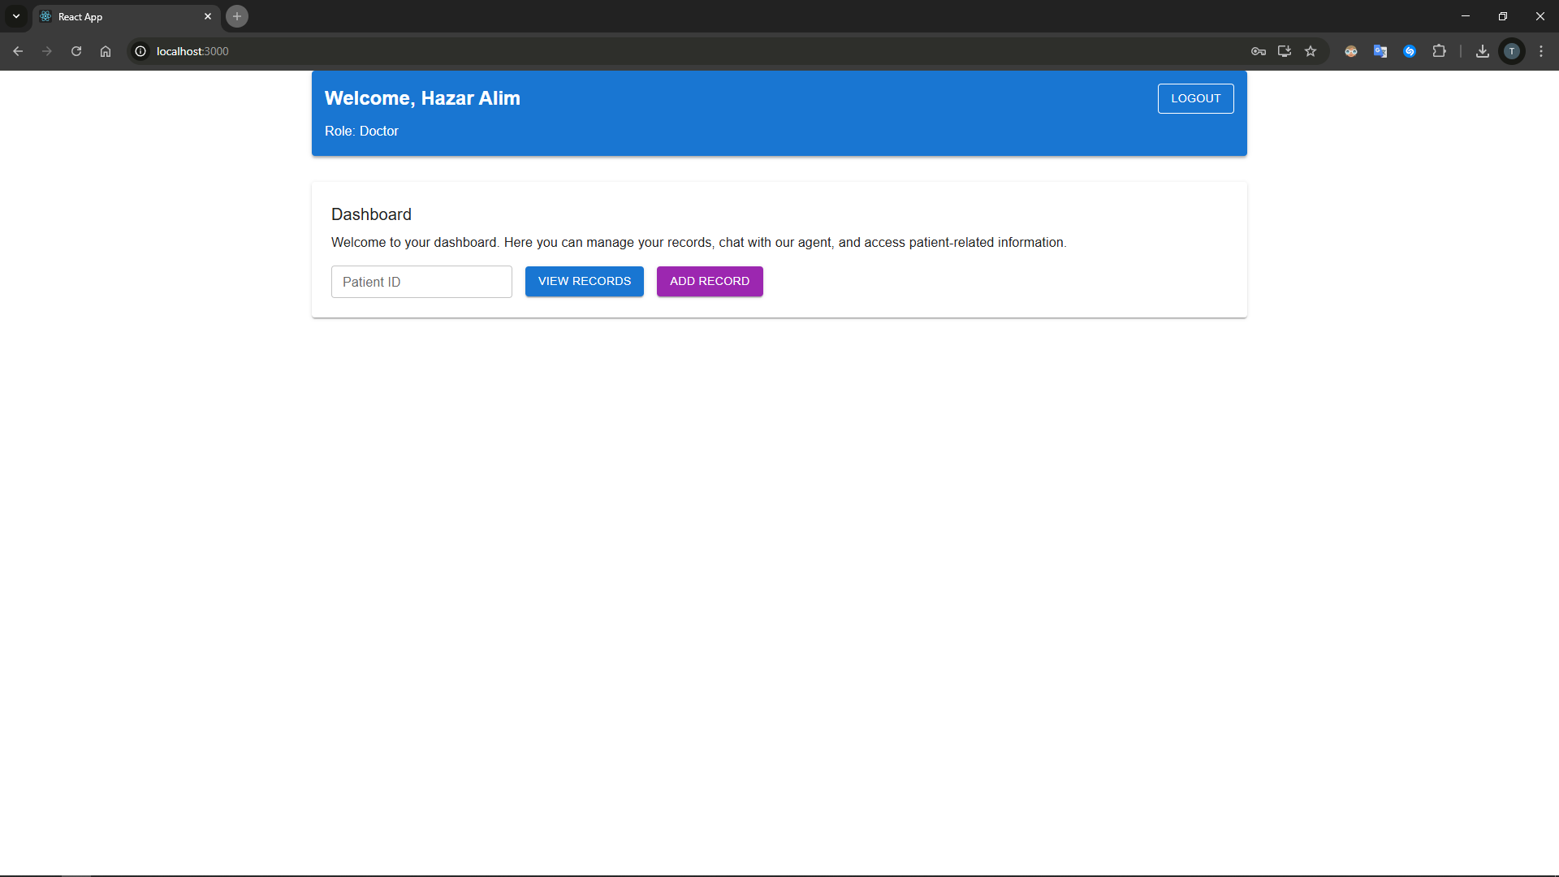Expand the tab search dropdown arrow
The height and width of the screenshot is (877, 1559).
click(x=16, y=16)
